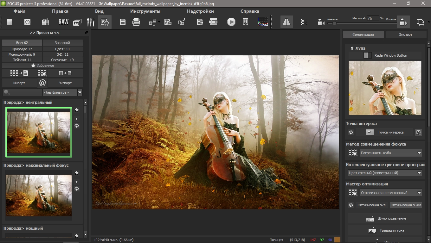Open the Файл menu
Viewport: 431px width, 243px height.
coord(19,11)
